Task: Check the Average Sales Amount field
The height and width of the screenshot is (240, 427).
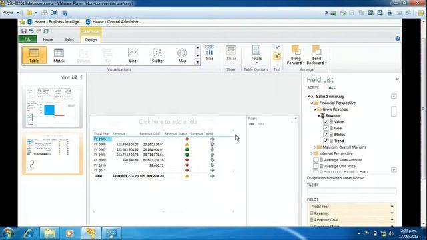Action: click(x=316, y=160)
